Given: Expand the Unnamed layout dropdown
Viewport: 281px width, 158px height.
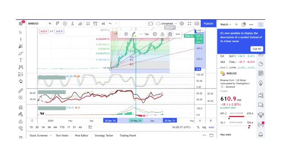Looking at the screenshot, I should point(176,23).
